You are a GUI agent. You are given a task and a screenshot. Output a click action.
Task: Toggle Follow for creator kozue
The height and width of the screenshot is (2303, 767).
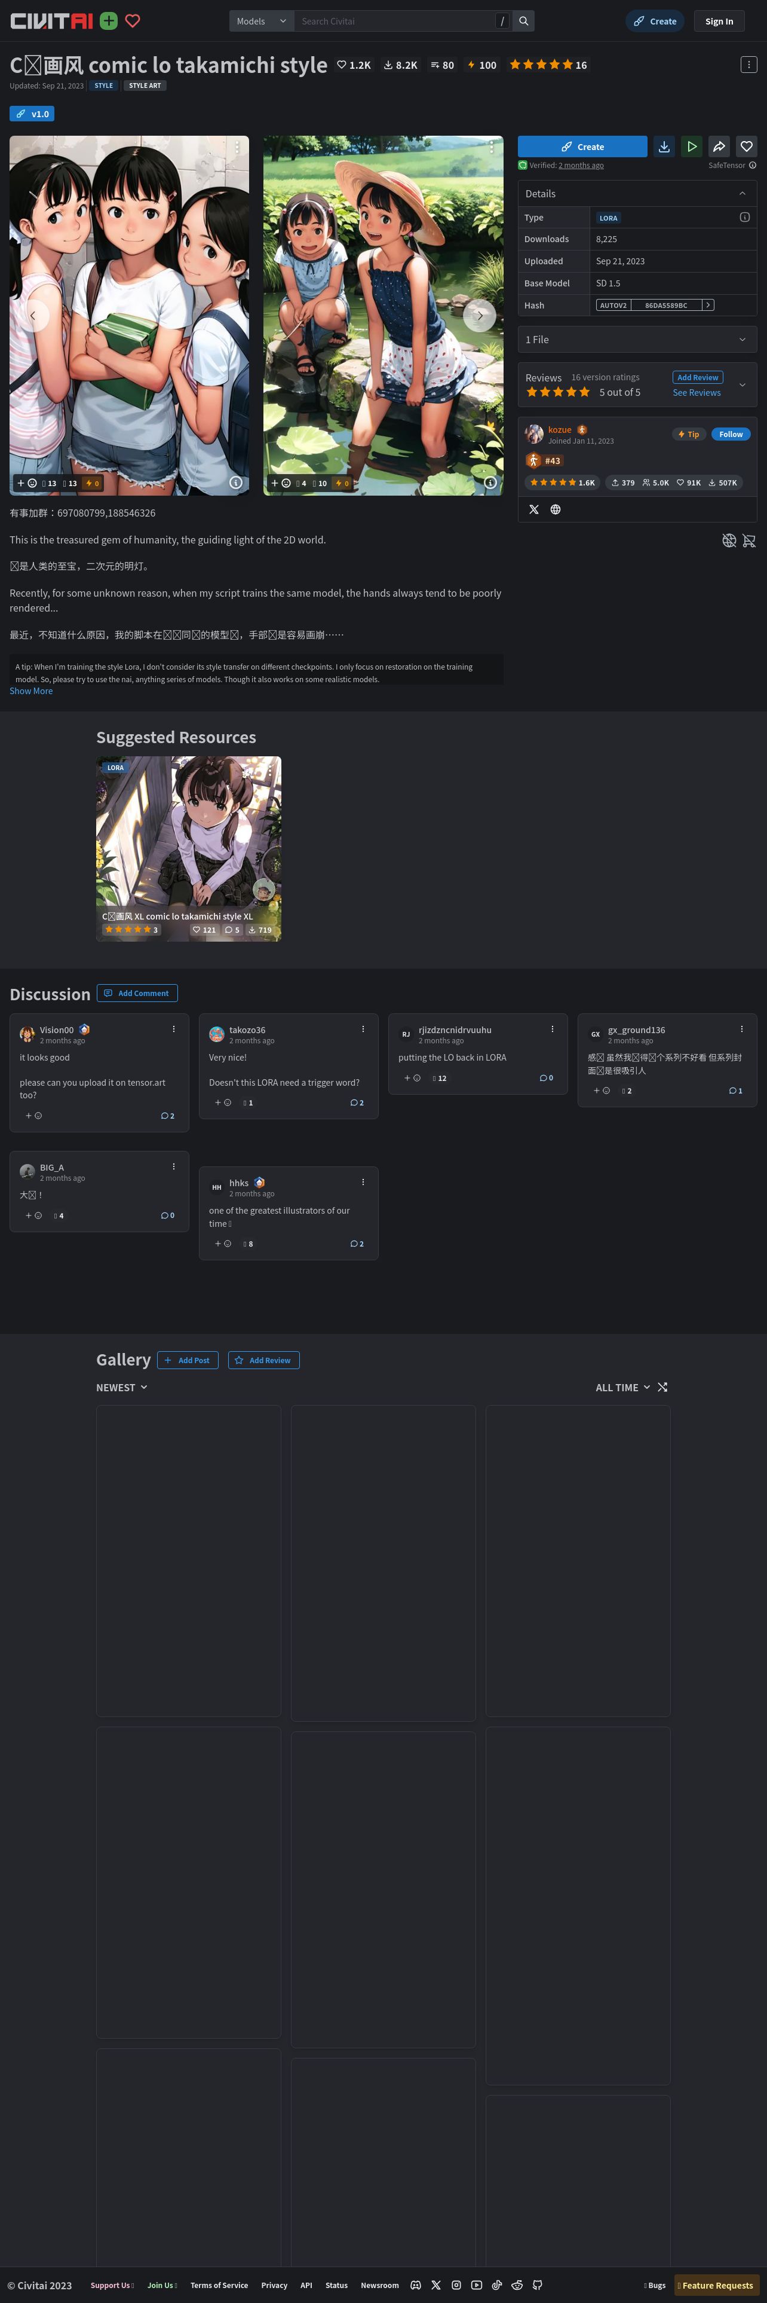click(731, 435)
